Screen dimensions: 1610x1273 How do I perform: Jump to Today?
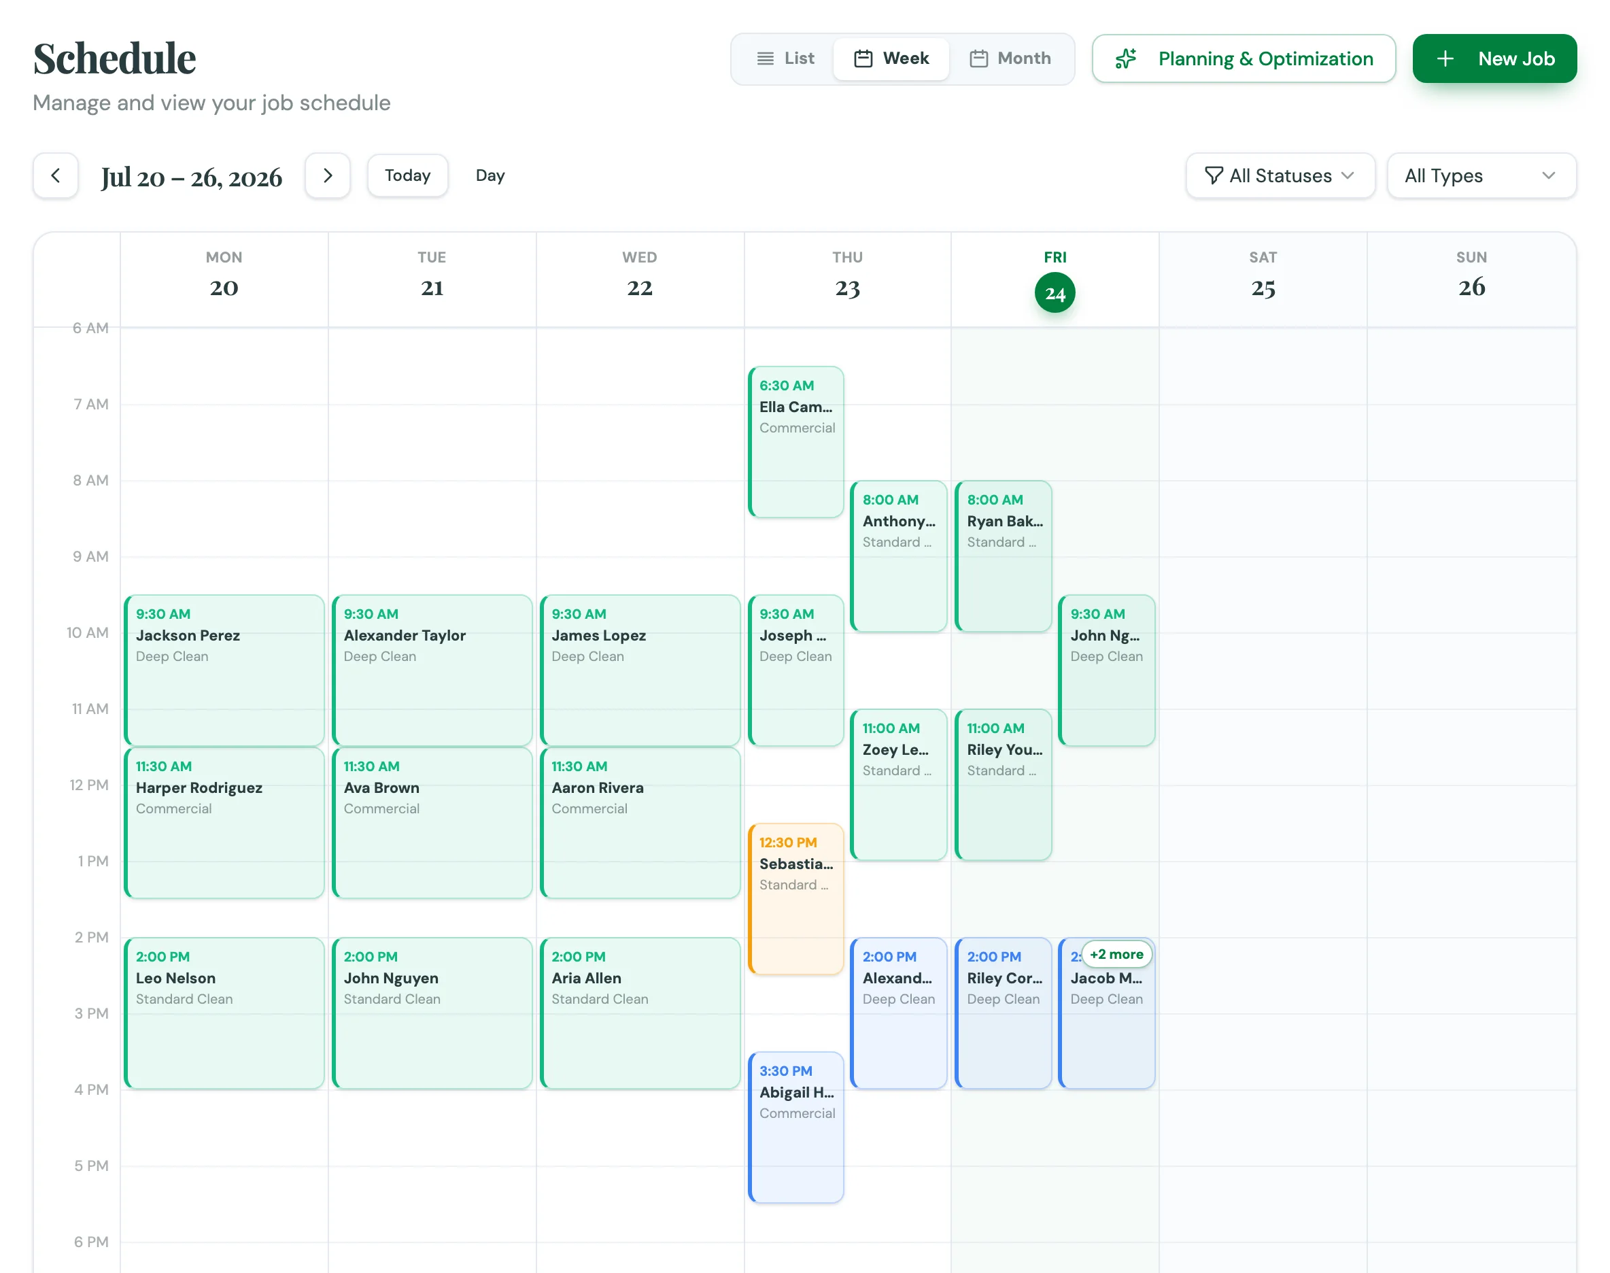click(x=407, y=176)
